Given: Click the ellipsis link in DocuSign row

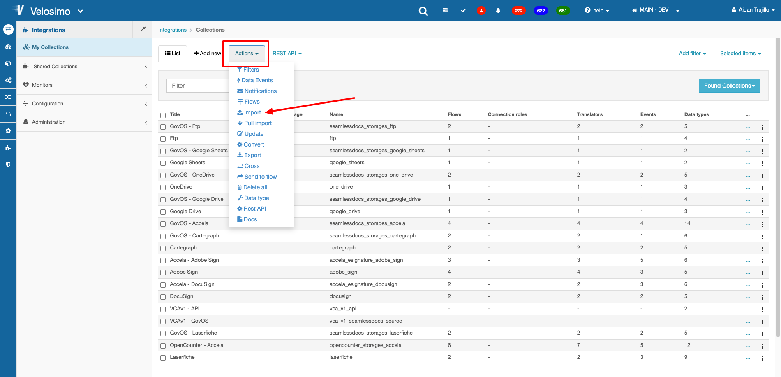Looking at the screenshot, I should coord(748,297).
